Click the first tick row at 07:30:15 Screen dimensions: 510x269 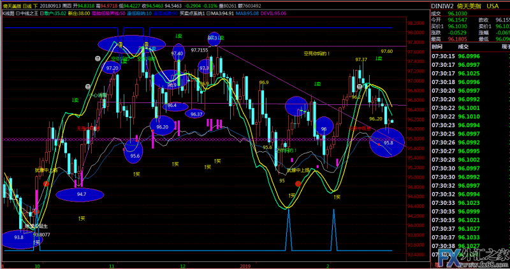(470, 56)
